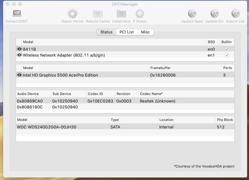Toggle Builtin checkbox for en0 adapter

[227, 49]
